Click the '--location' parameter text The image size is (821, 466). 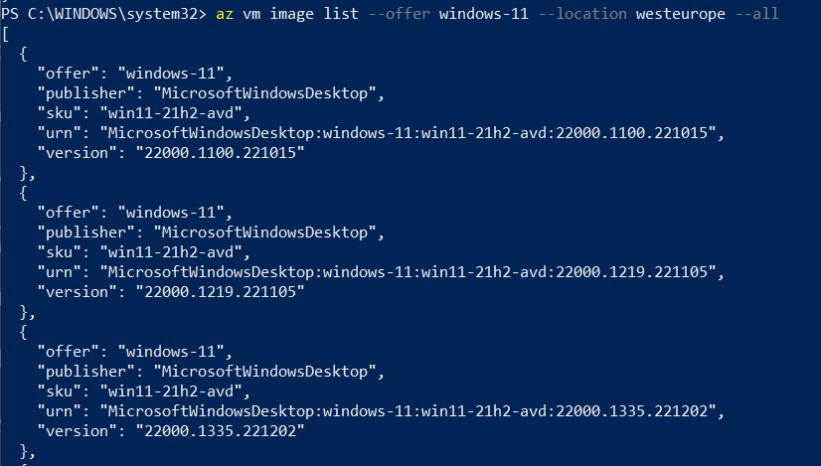point(582,14)
